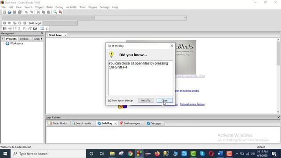Viewport: 281px width, 158px height.
Task: Click the Open an existing project link
Action: click(x=187, y=91)
